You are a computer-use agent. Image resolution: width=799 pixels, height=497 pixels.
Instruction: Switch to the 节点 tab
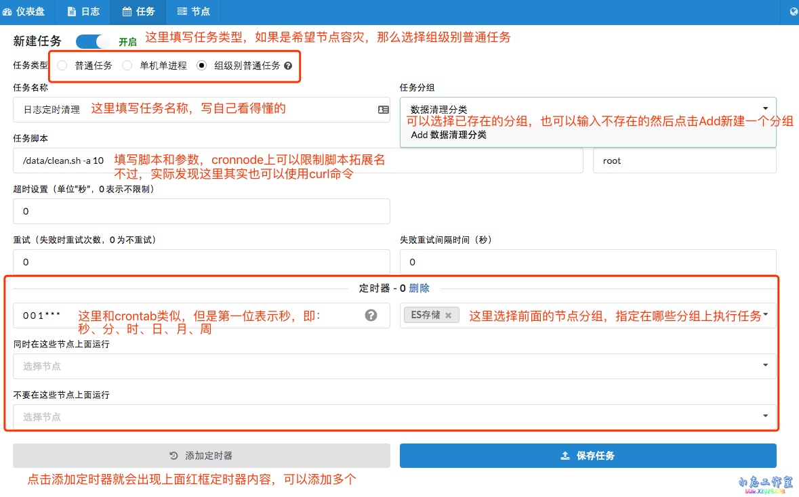coord(193,12)
